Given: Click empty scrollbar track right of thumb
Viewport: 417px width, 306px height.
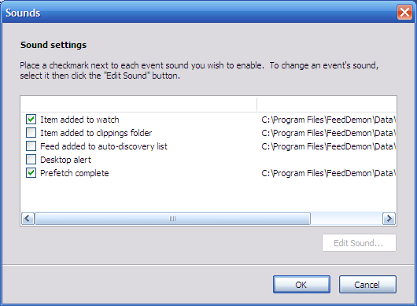Looking at the screenshot, I should tap(346, 219).
